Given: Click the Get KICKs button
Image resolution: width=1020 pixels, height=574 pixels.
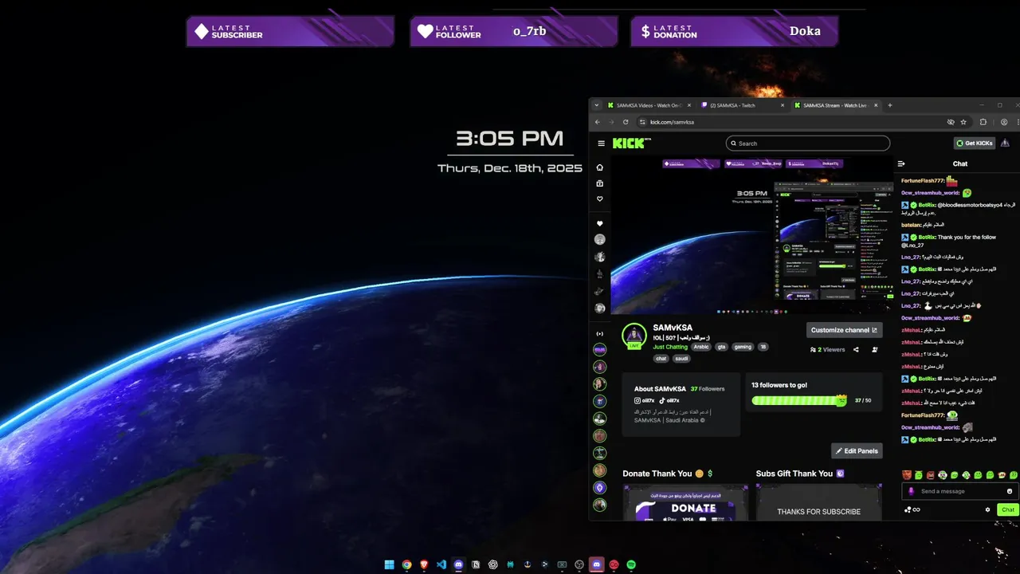Looking at the screenshot, I should click(975, 143).
